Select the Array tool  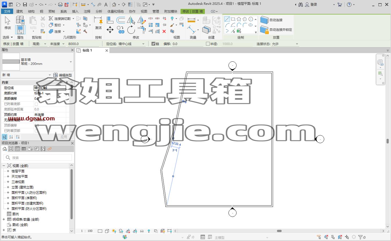click(151, 25)
